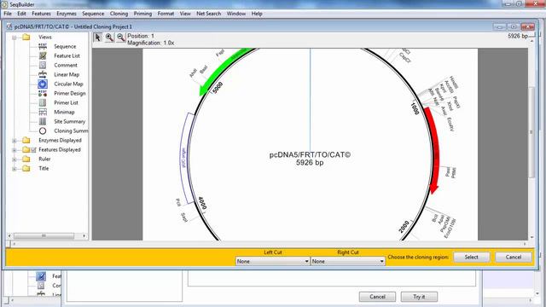The width and height of the screenshot is (546, 307).
Task: Click the zoom out magnifier tool
Action: click(x=120, y=38)
